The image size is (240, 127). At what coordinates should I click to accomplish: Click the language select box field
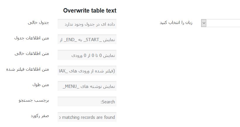point(221,23)
